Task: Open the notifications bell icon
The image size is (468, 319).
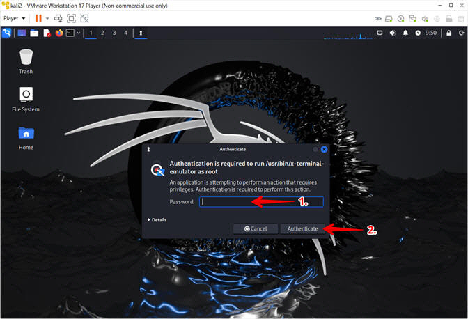Action: pyautogui.click(x=405, y=33)
